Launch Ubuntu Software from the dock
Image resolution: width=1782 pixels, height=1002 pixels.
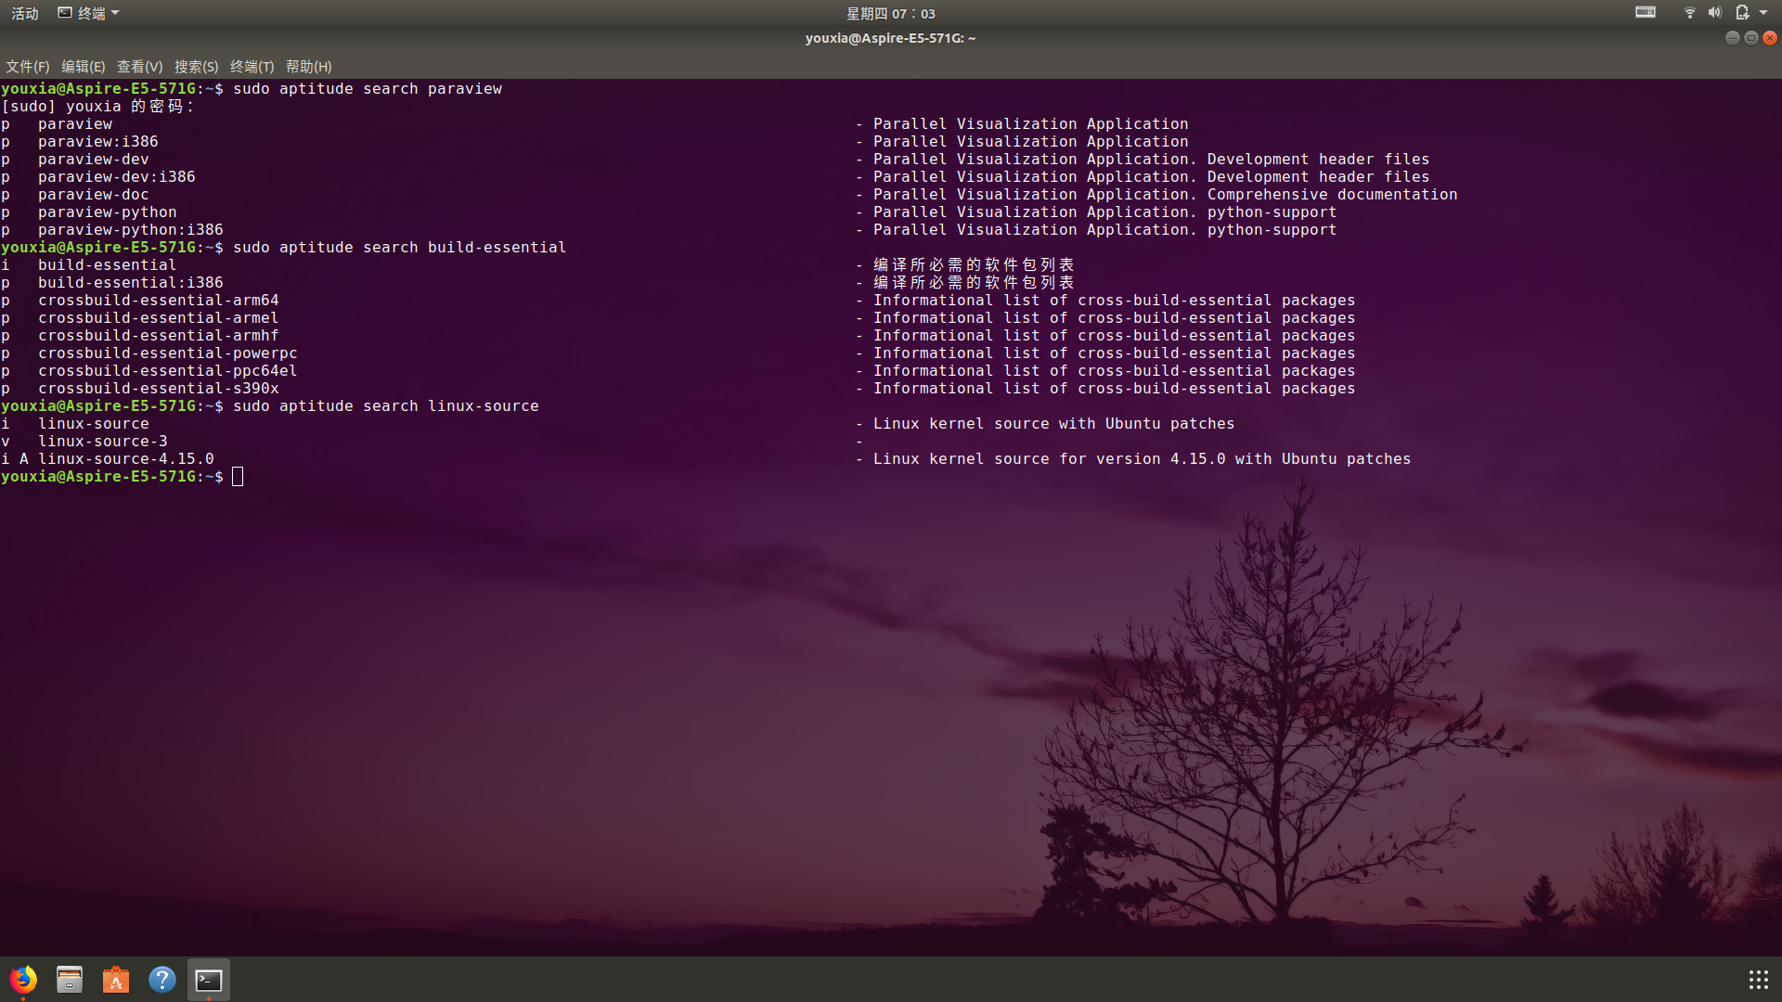click(x=116, y=980)
